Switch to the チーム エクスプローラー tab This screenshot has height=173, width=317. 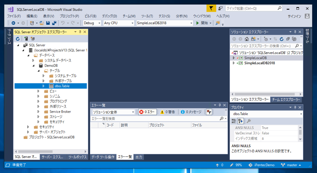pyautogui.click(x=286, y=99)
